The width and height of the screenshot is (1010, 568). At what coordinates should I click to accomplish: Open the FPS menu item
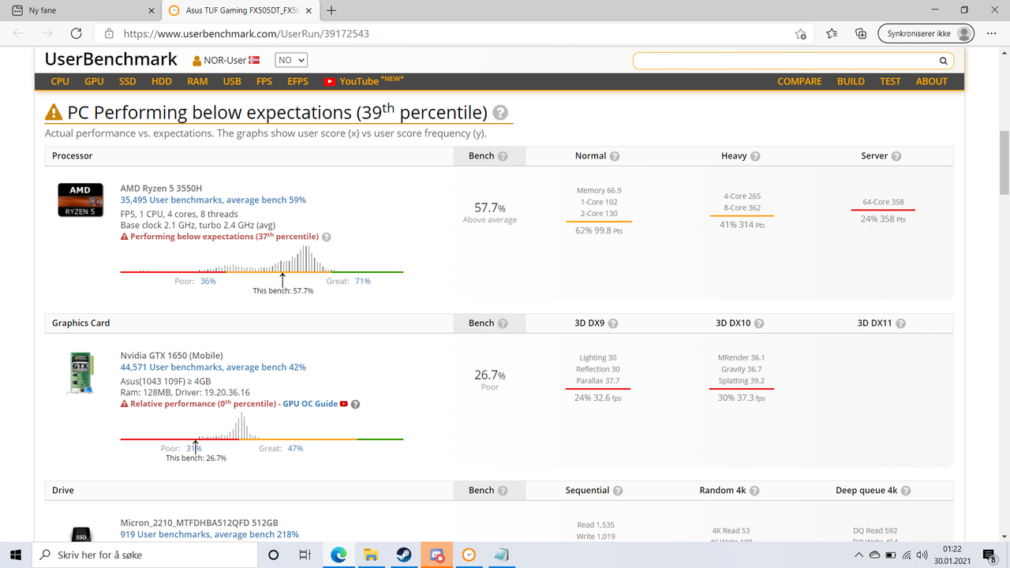click(264, 81)
